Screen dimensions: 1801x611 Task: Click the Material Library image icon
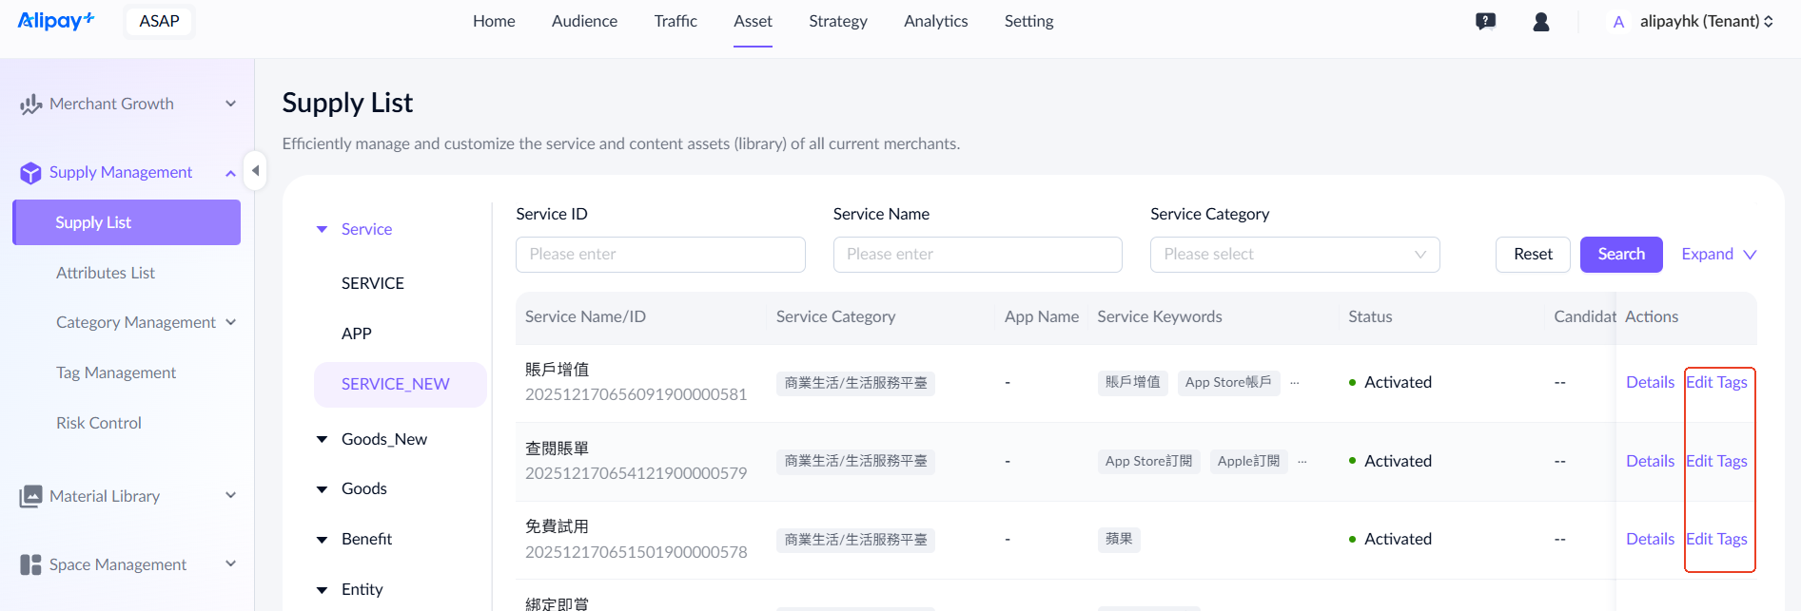pyautogui.click(x=30, y=496)
